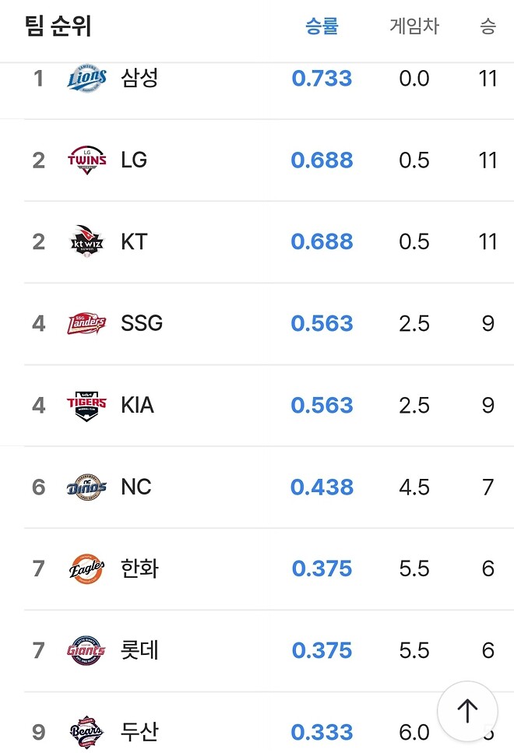
Task: Click the KT Wiz team logo
Action: coord(86,241)
